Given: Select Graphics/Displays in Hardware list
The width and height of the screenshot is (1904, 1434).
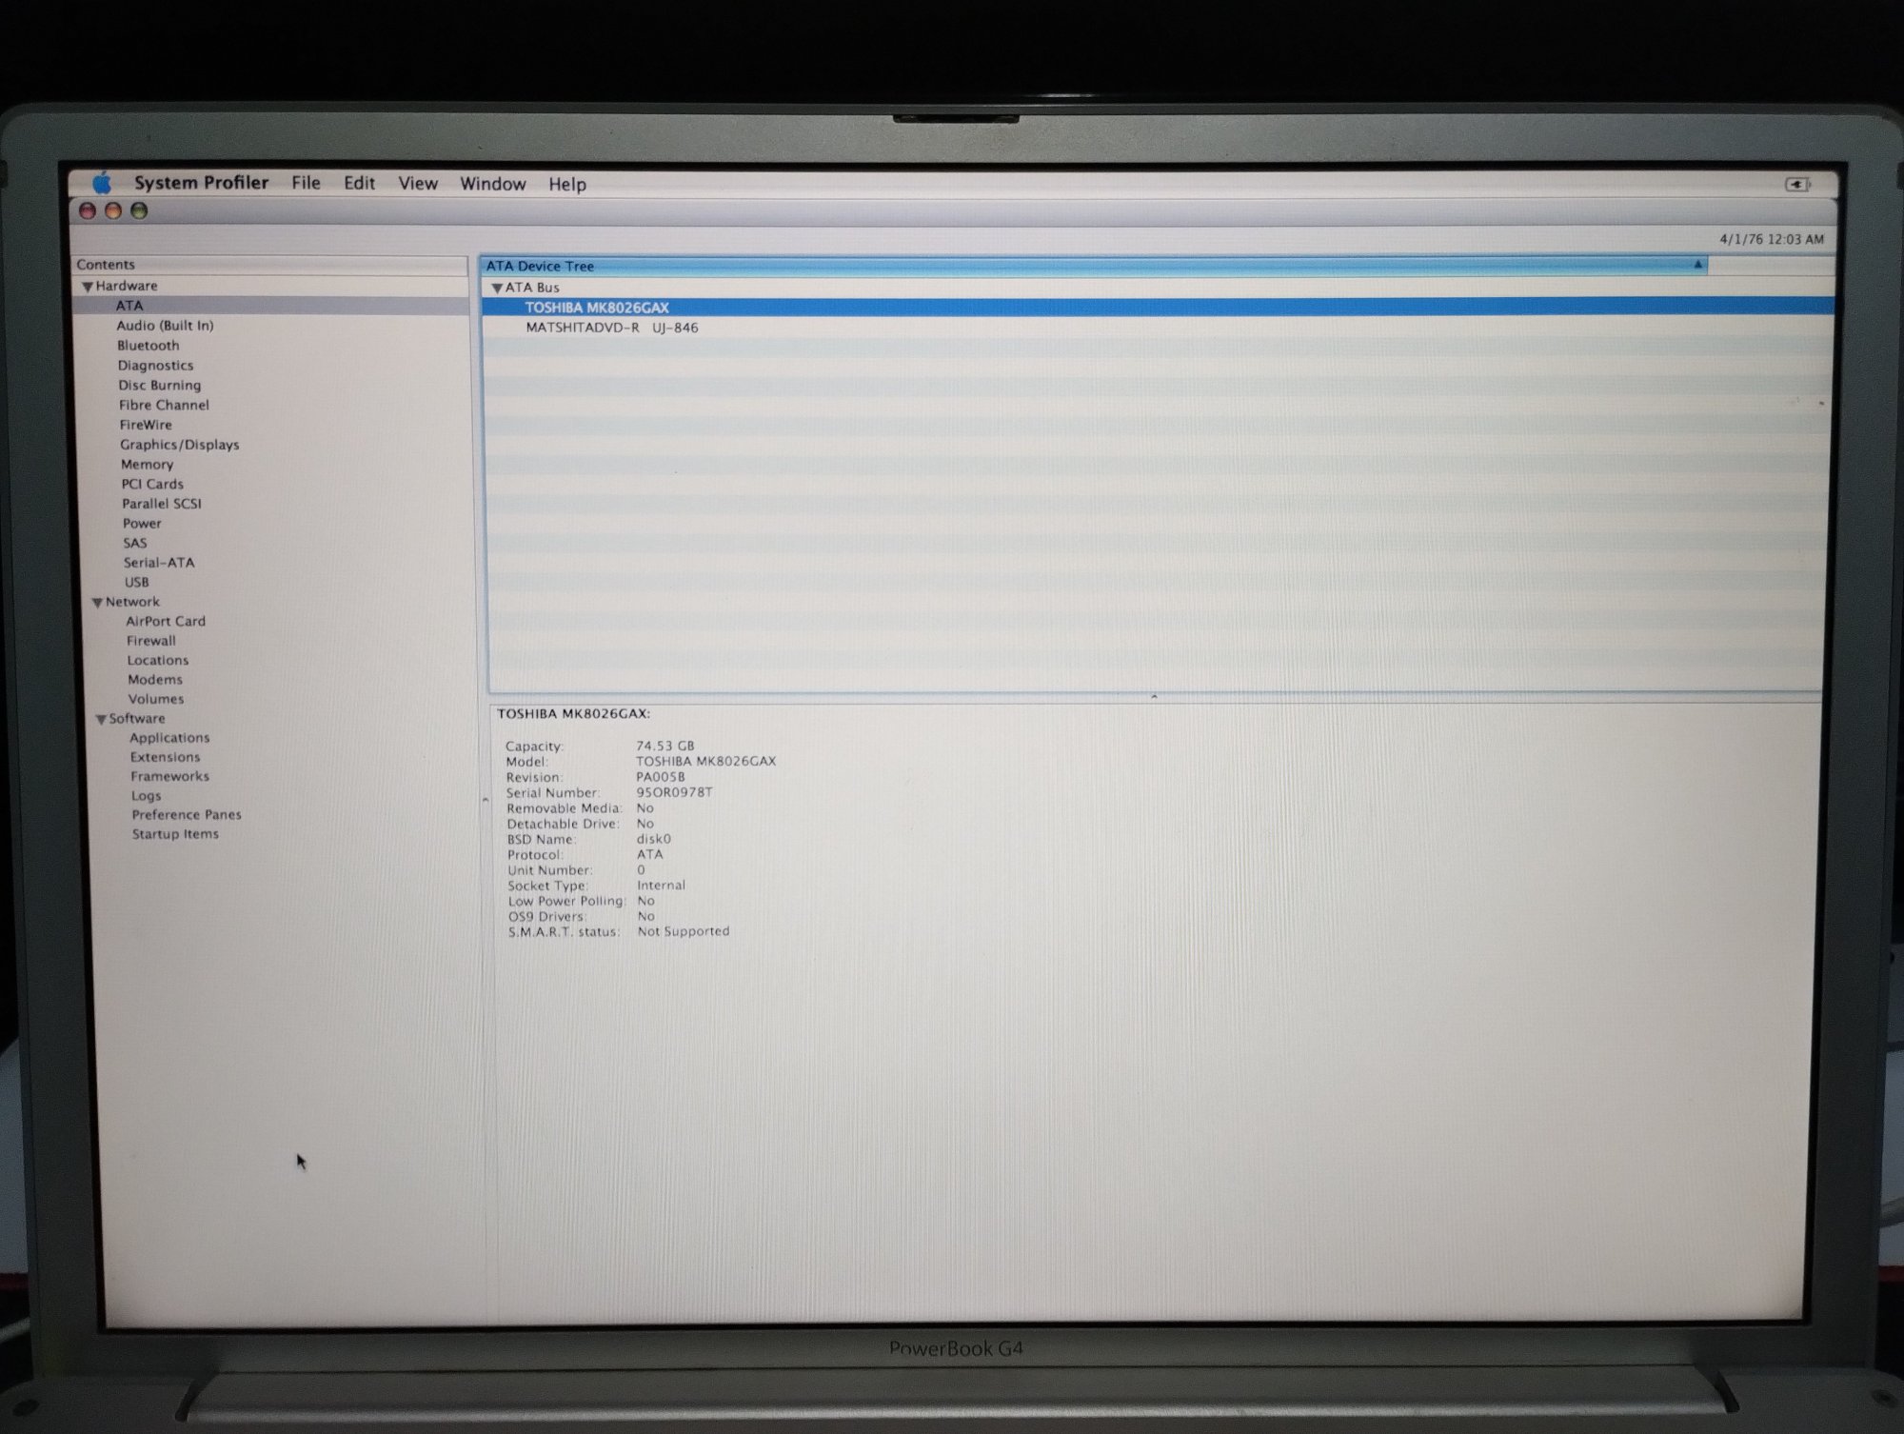Looking at the screenshot, I should tap(179, 445).
